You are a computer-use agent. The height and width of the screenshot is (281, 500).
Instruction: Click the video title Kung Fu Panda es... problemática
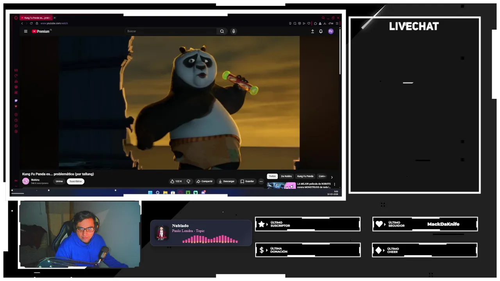click(x=58, y=174)
